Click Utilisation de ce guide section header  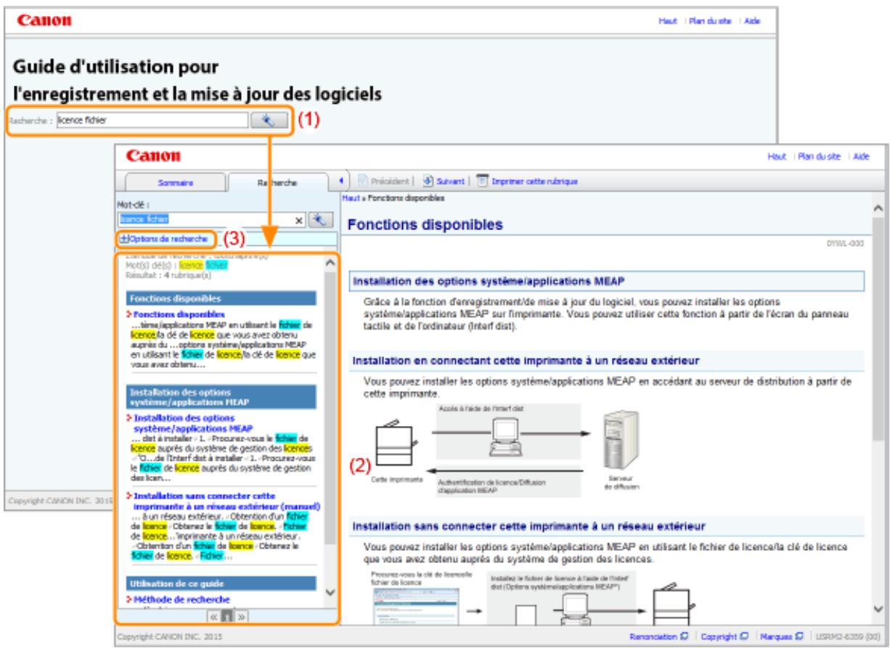click(x=220, y=583)
